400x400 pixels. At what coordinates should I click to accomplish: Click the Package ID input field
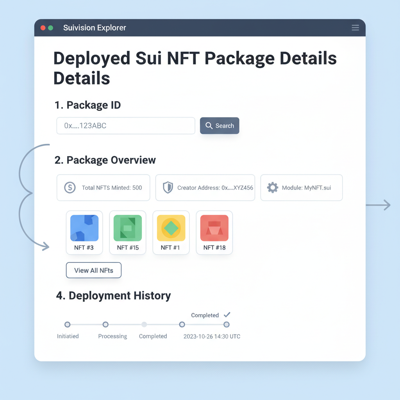click(x=125, y=125)
